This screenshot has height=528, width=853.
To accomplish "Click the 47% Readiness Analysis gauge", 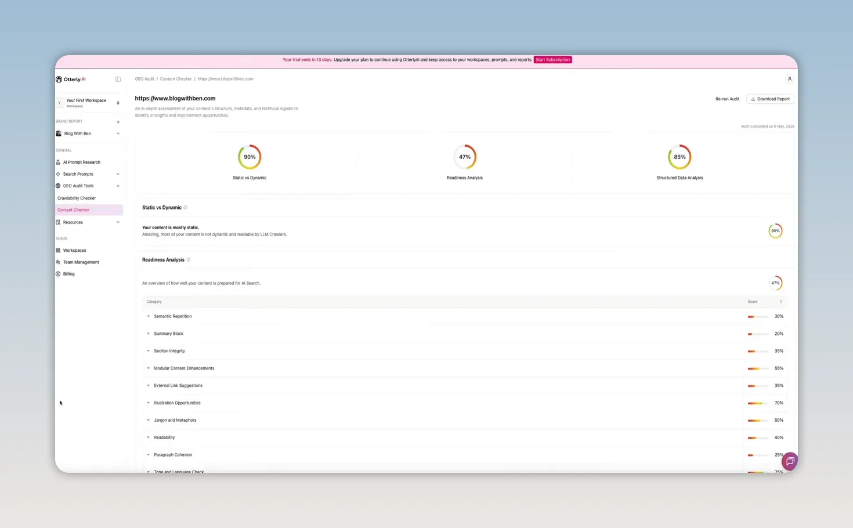I will pyautogui.click(x=465, y=157).
